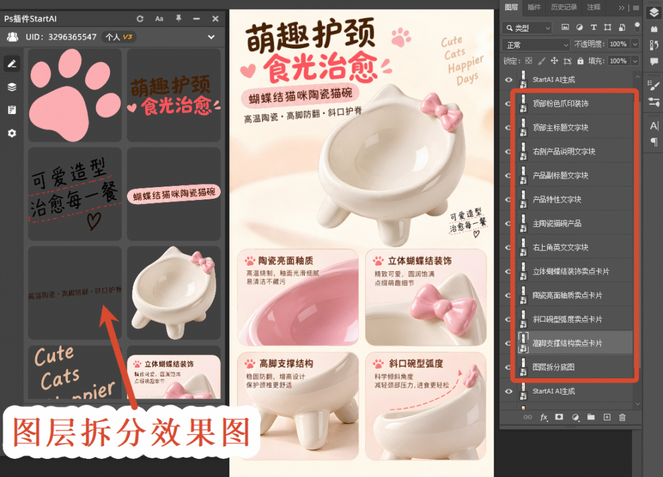Lock layer position move icon
The image size is (663, 477).
pyautogui.click(x=554, y=61)
